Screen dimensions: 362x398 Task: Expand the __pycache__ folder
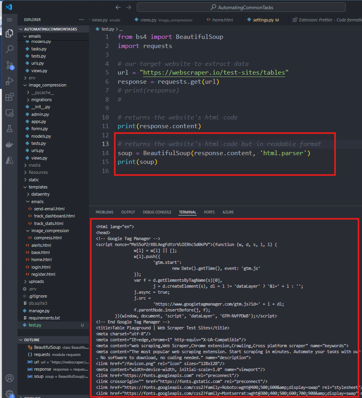coord(53,92)
